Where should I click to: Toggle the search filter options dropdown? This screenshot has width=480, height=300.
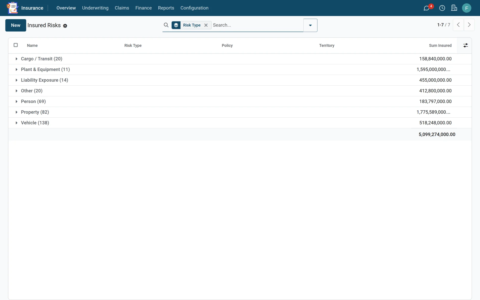click(x=310, y=25)
